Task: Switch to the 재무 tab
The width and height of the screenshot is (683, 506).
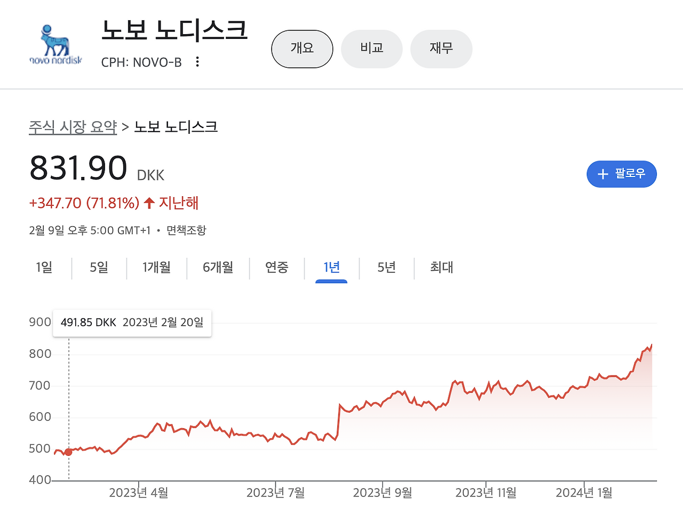Action: [x=441, y=49]
